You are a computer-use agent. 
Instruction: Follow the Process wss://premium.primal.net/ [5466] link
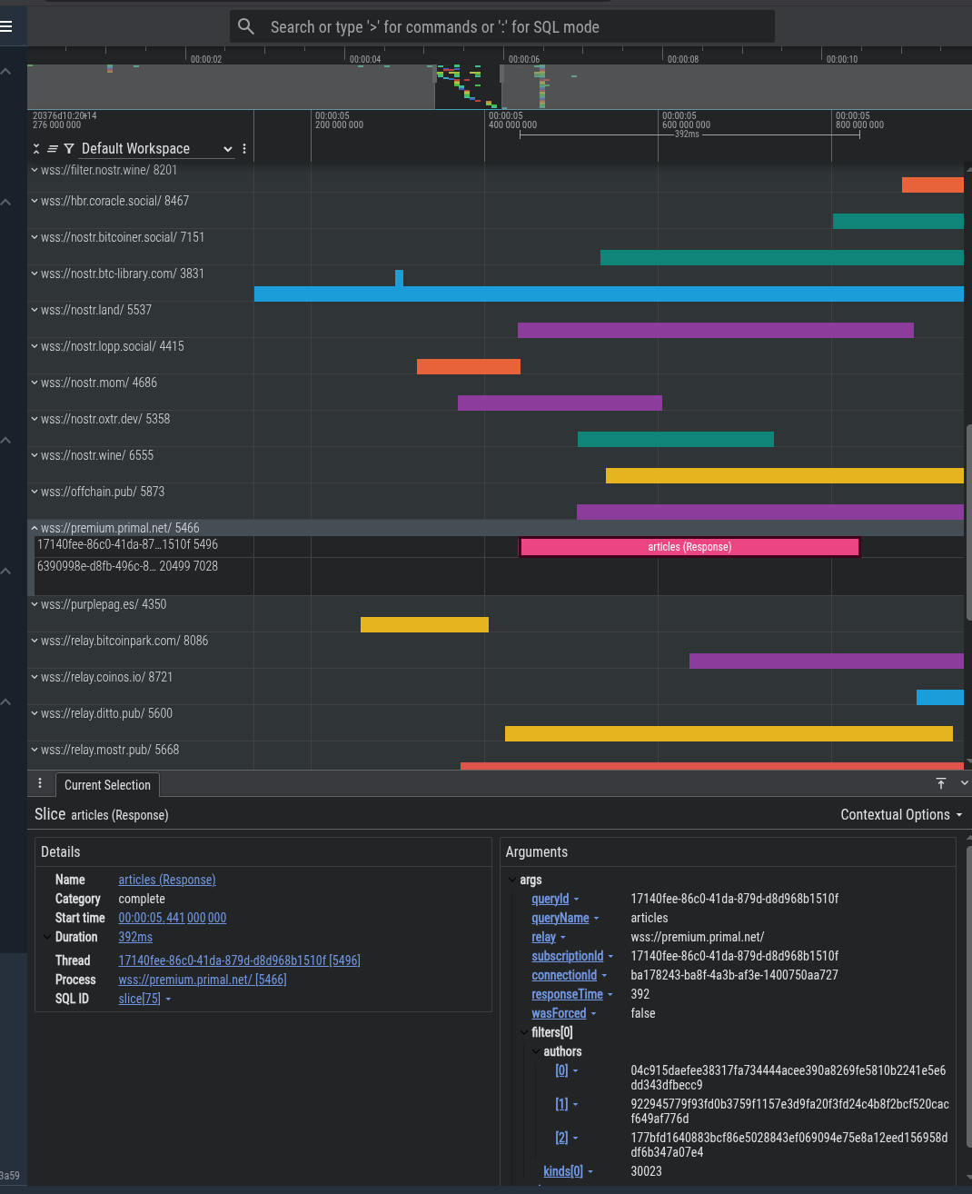point(202,980)
